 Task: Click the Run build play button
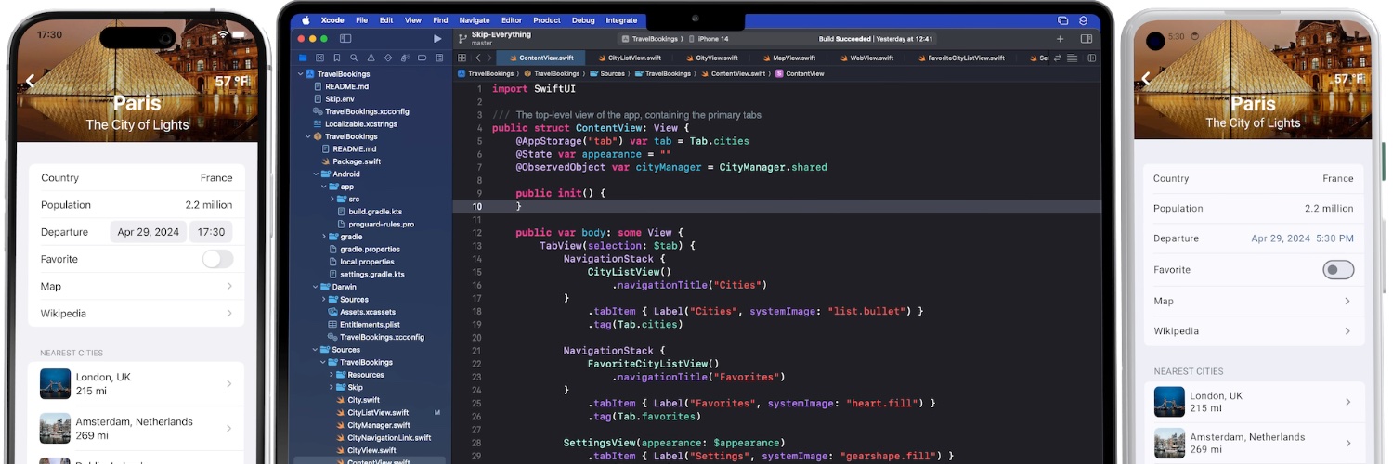[437, 39]
